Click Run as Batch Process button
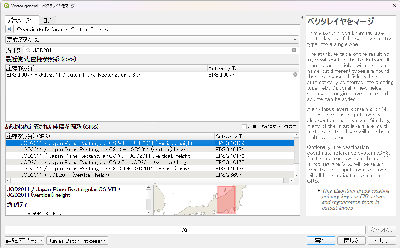Screen dimensions: 400x248 click(77, 241)
